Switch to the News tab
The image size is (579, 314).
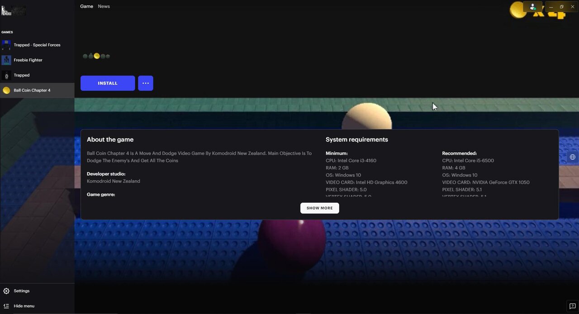(104, 6)
